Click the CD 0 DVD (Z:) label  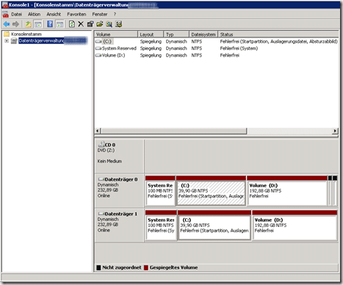(106, 151)
